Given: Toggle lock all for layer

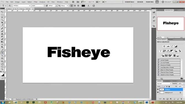Looking at the screenshot, I should [169, 87].
